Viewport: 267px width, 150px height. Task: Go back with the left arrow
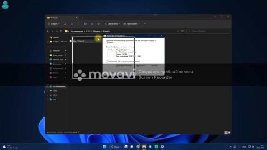point(48,31)
